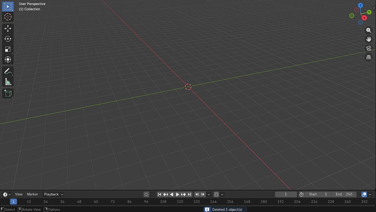Click the "(1) Collection" viewport label
Viewport: 376px width, 212px height.
tap(29, 9)
